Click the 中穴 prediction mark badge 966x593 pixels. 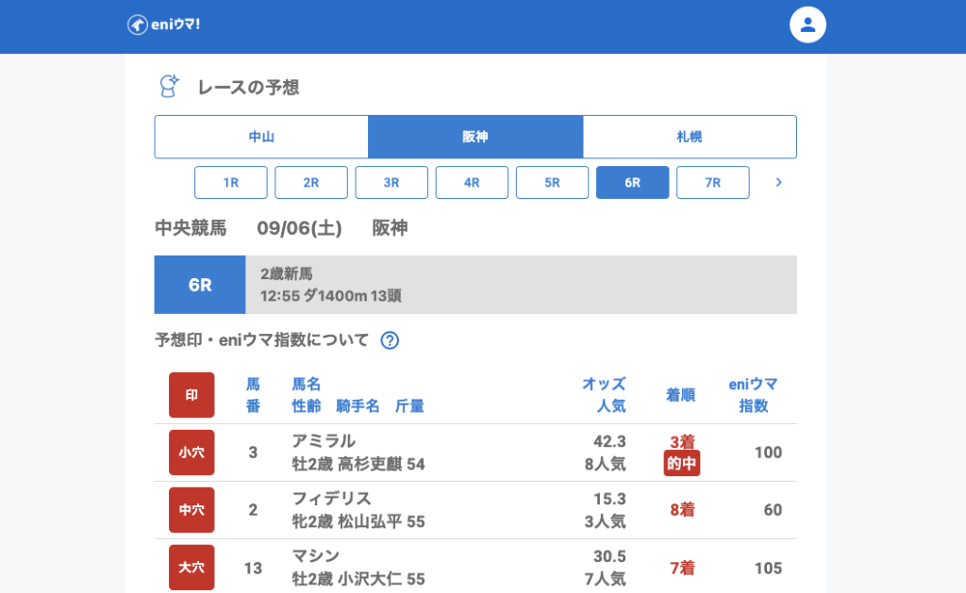[192, 510]
